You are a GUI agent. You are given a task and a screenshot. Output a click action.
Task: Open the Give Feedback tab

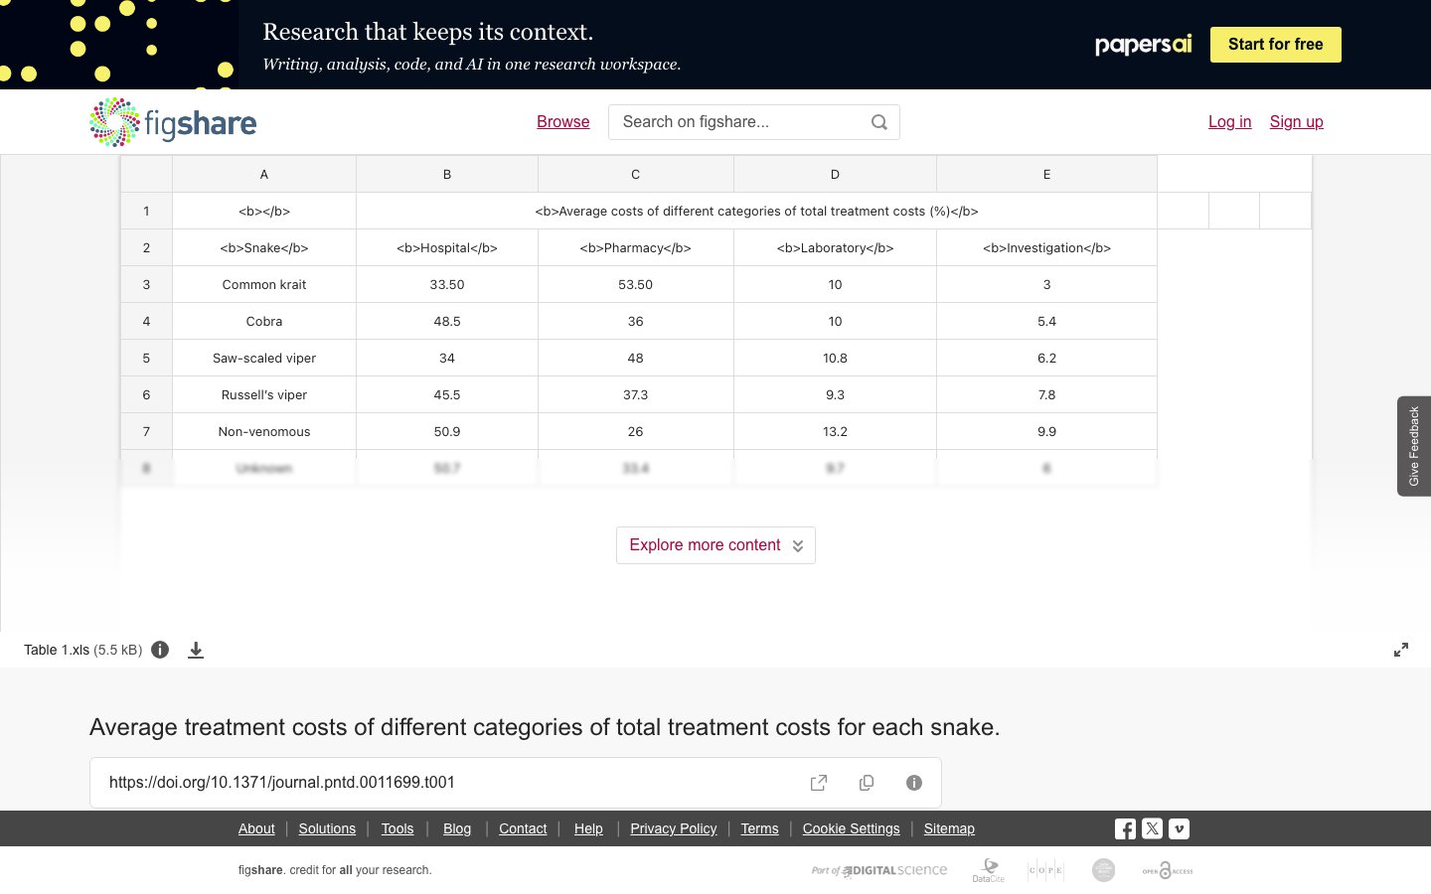pyautogui.click(x=1414, y=446)
